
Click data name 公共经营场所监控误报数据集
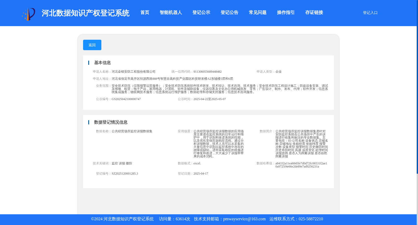pyautogui.click(x=132, y=131)
